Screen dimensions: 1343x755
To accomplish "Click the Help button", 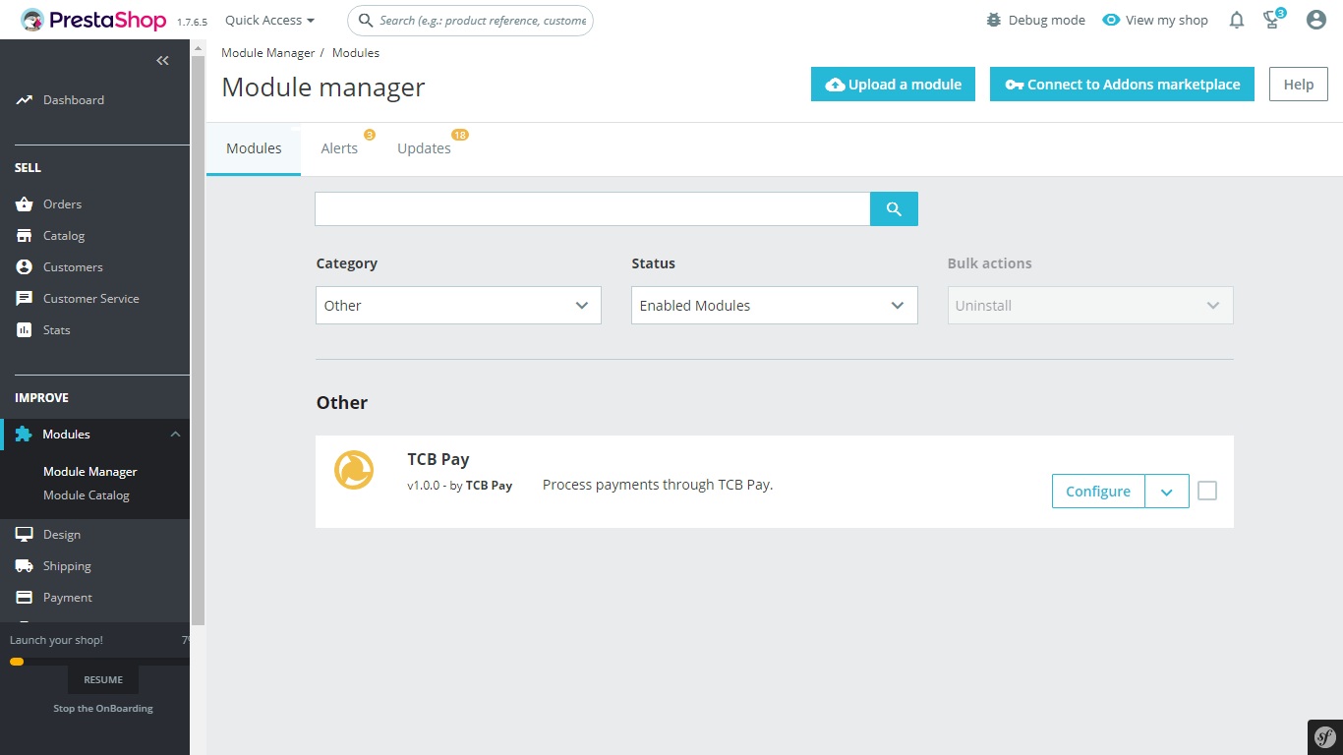I will (x=1299, y=85).
